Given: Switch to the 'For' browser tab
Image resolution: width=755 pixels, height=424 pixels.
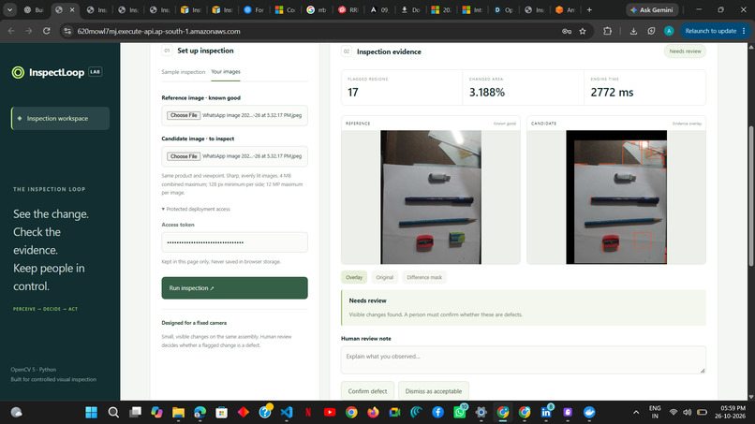Looking at the screenshot, I should point(254,9).
